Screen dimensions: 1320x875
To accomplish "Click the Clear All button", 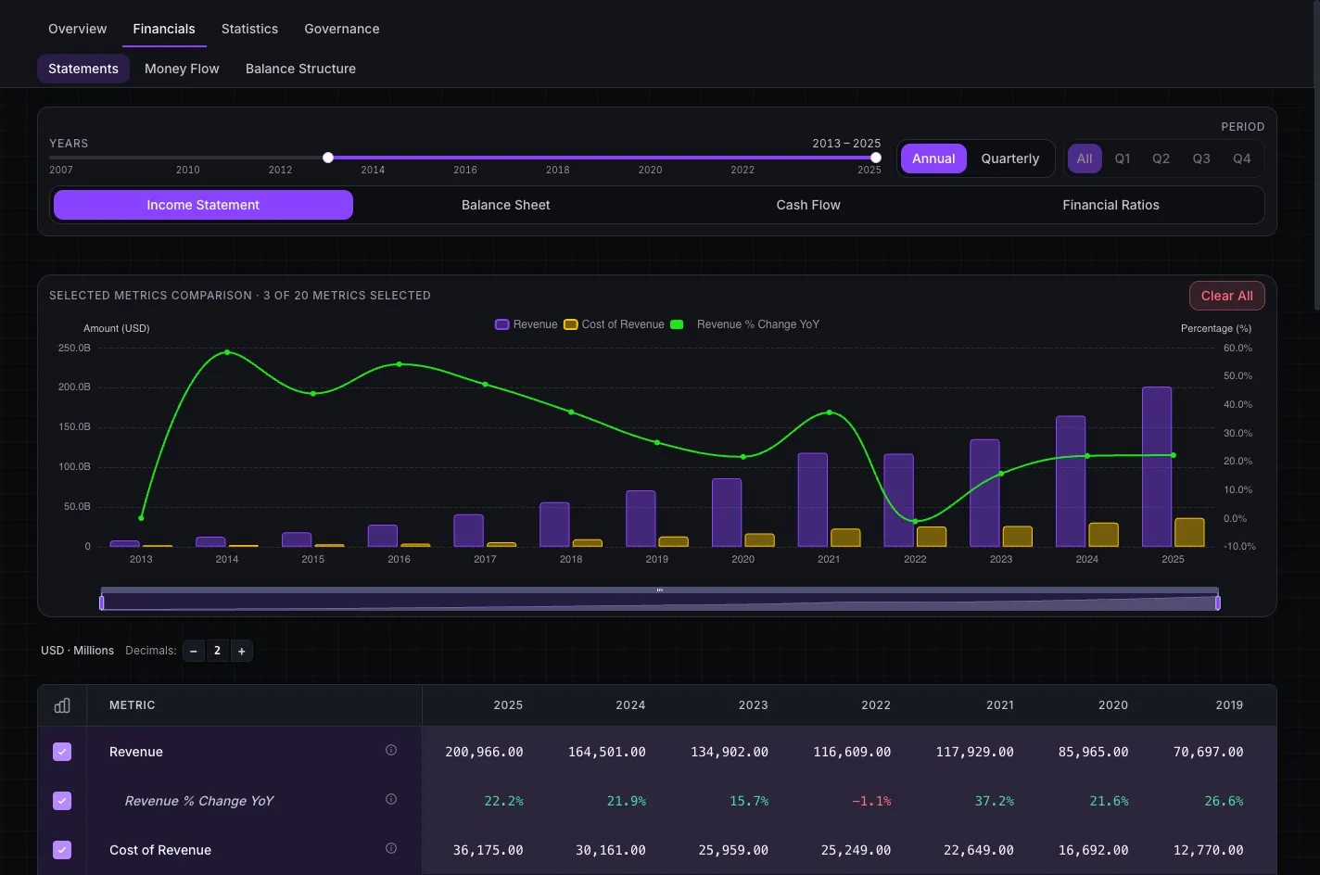I will point(1226,296).
